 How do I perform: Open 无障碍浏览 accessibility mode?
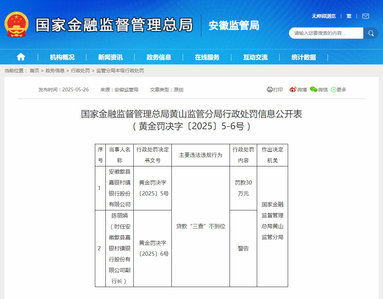coord(323,16)
